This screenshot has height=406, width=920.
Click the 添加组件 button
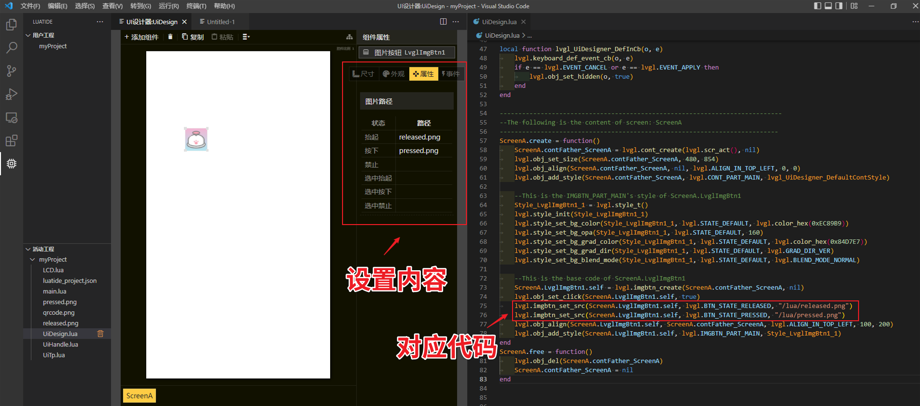[x=142, y=37]
